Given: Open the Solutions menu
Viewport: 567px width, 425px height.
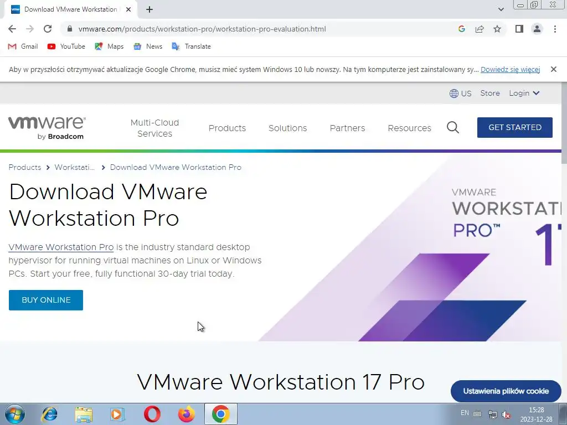Looking at the screenshot, I should pos(287,128).
